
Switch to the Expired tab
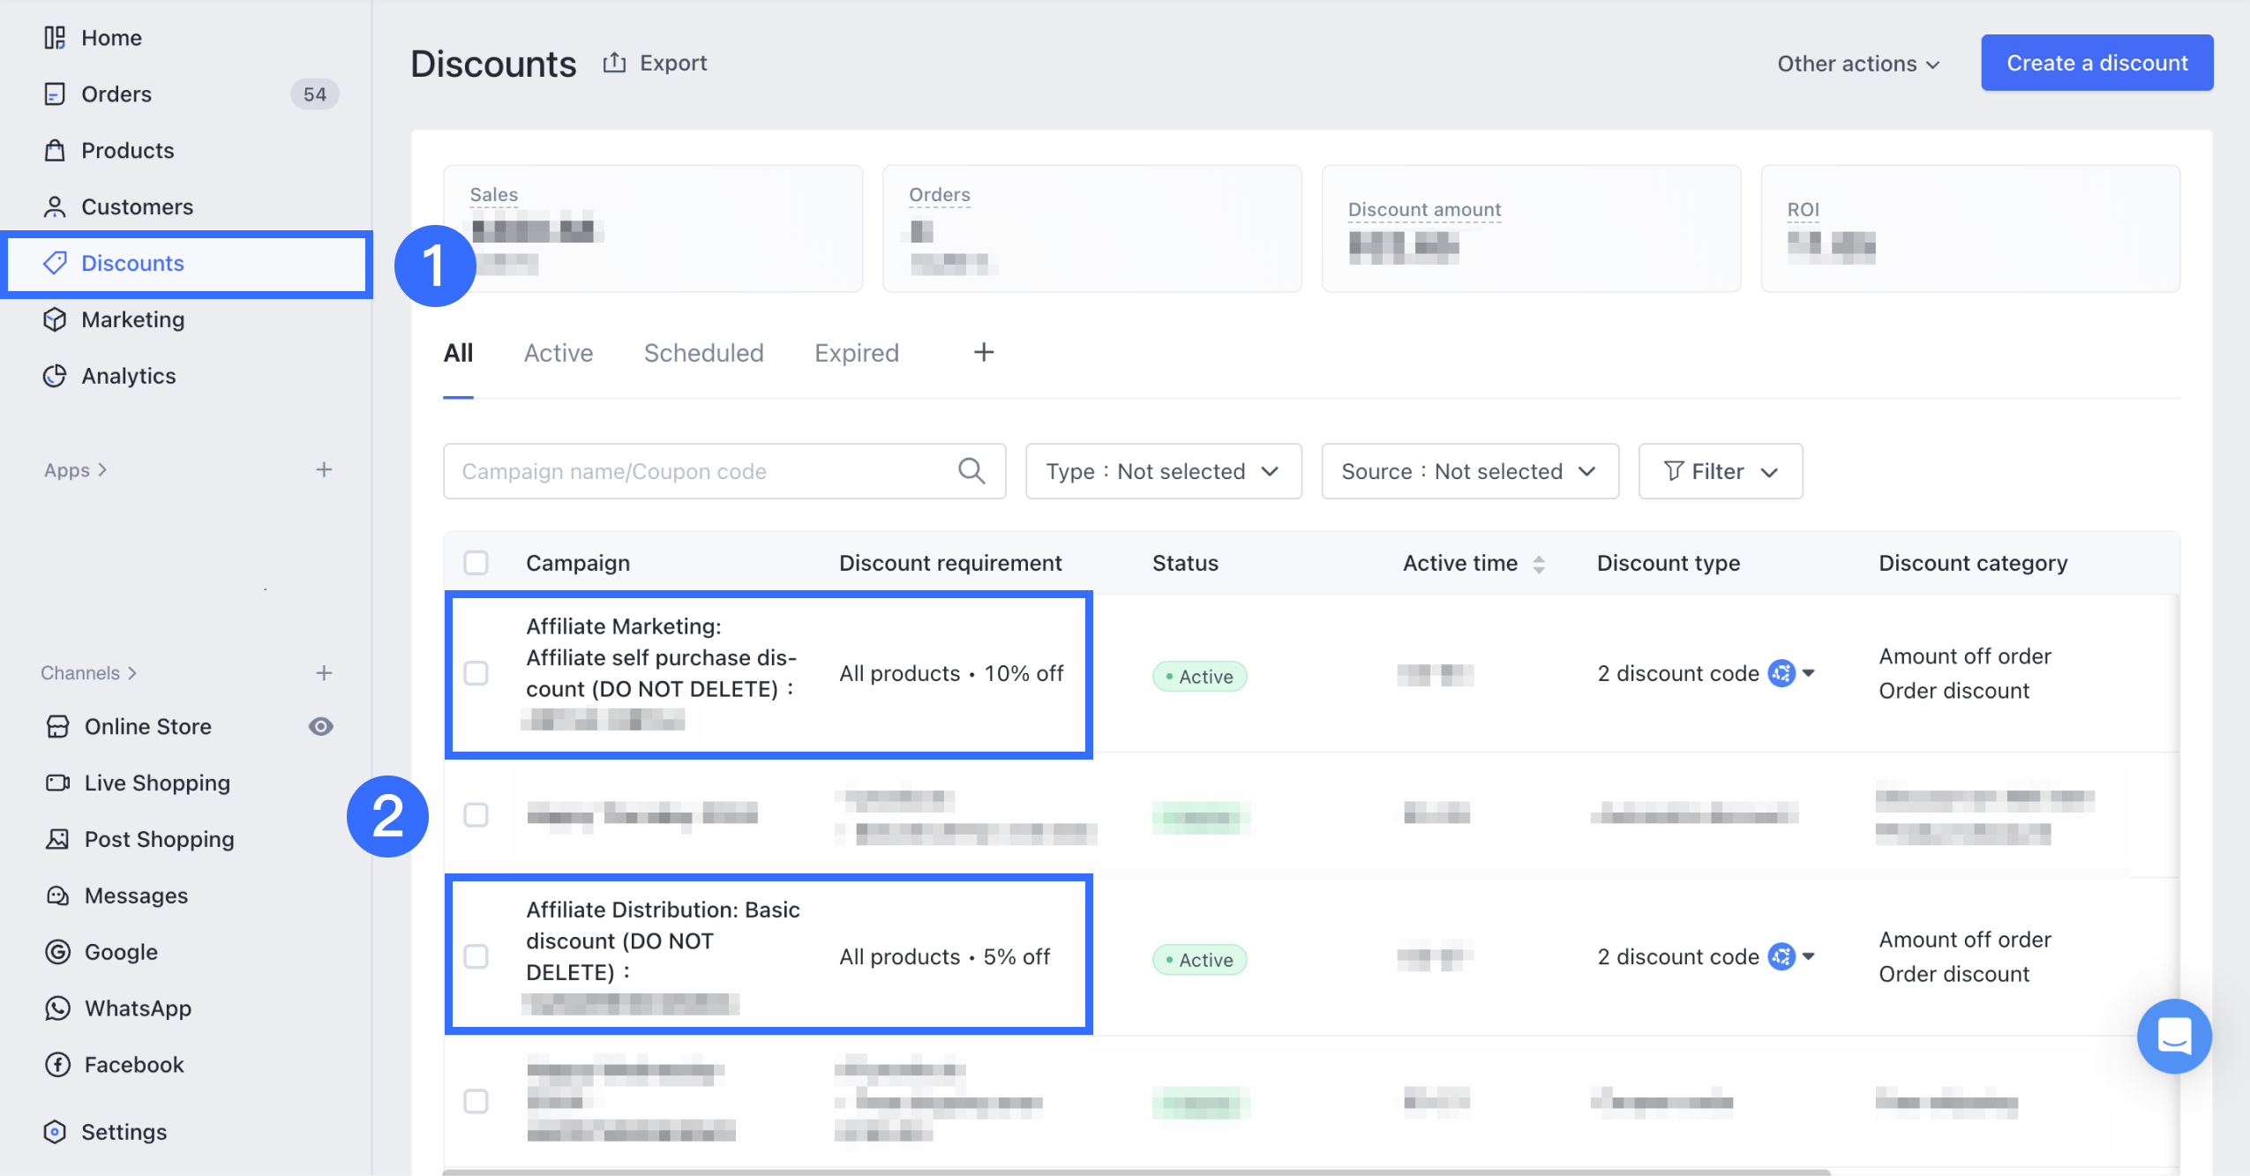point(856,353)
